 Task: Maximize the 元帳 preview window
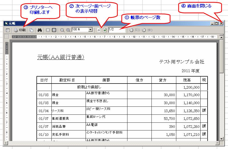tap(217, 23)
